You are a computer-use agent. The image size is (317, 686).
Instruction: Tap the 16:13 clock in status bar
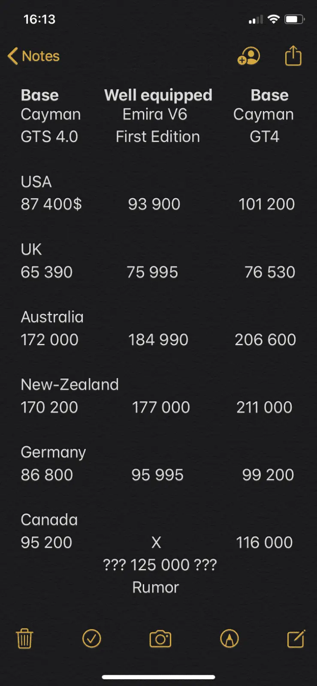39,19
